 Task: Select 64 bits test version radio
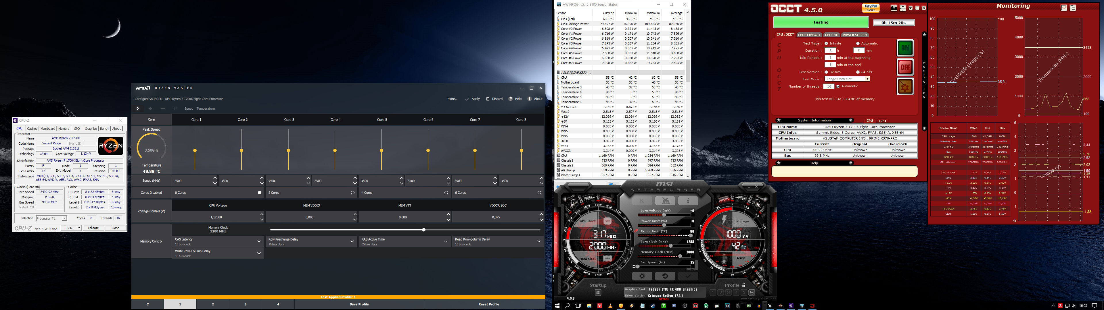point(858,72)
